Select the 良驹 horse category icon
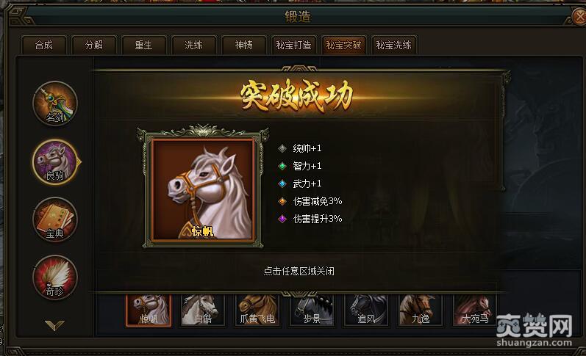 55,161
